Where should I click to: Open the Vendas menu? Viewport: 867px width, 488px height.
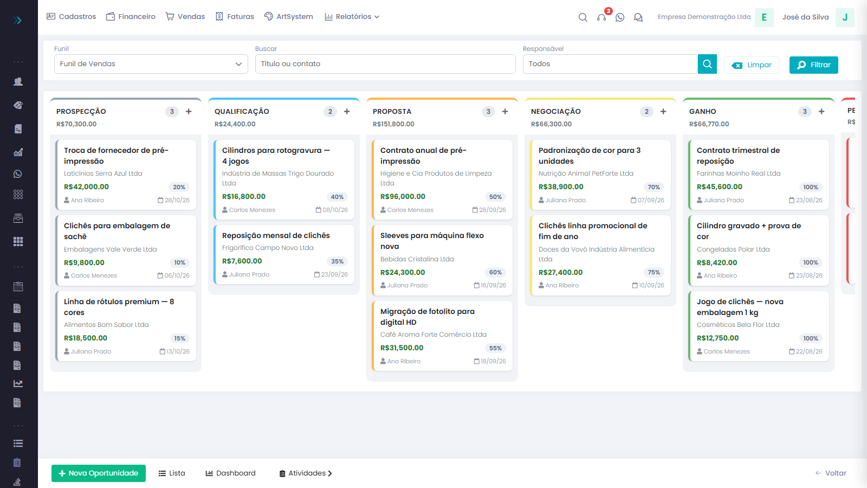click(x=185, y=17)
